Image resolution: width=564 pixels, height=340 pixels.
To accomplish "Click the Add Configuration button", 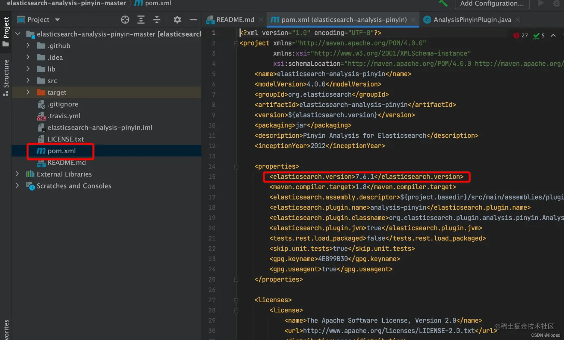I will click(x=492, y=4).
